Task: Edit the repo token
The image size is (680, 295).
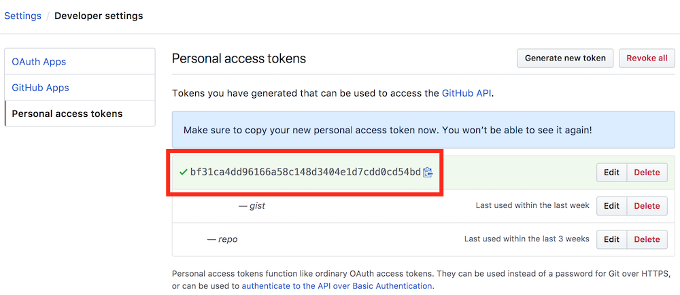Action: point(611,239)
